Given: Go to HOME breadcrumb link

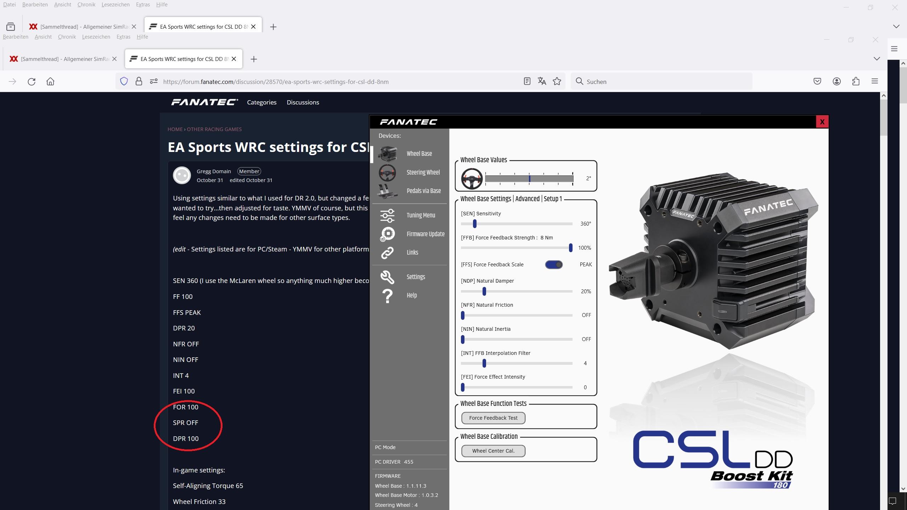Looking at the screenshot, I should click(175, 129).
